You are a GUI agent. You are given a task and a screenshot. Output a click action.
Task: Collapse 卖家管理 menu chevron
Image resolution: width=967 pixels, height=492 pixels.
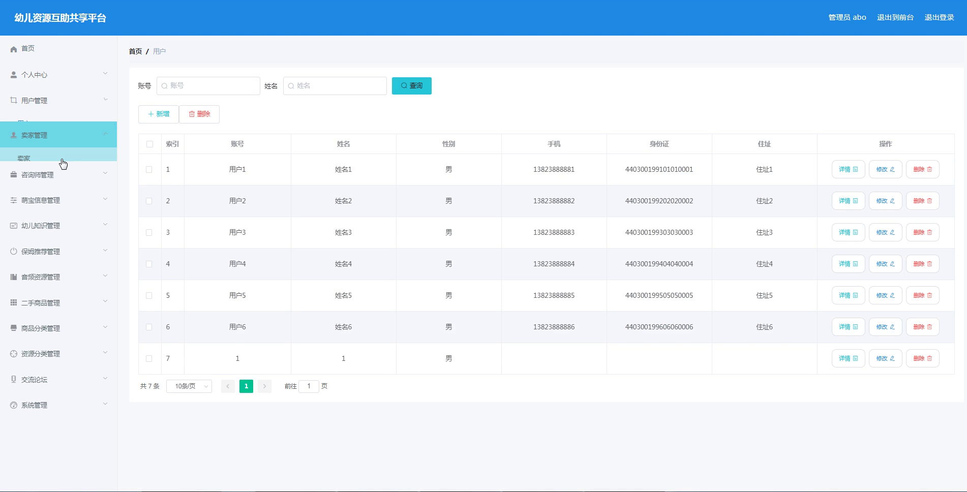click(105, 134)
